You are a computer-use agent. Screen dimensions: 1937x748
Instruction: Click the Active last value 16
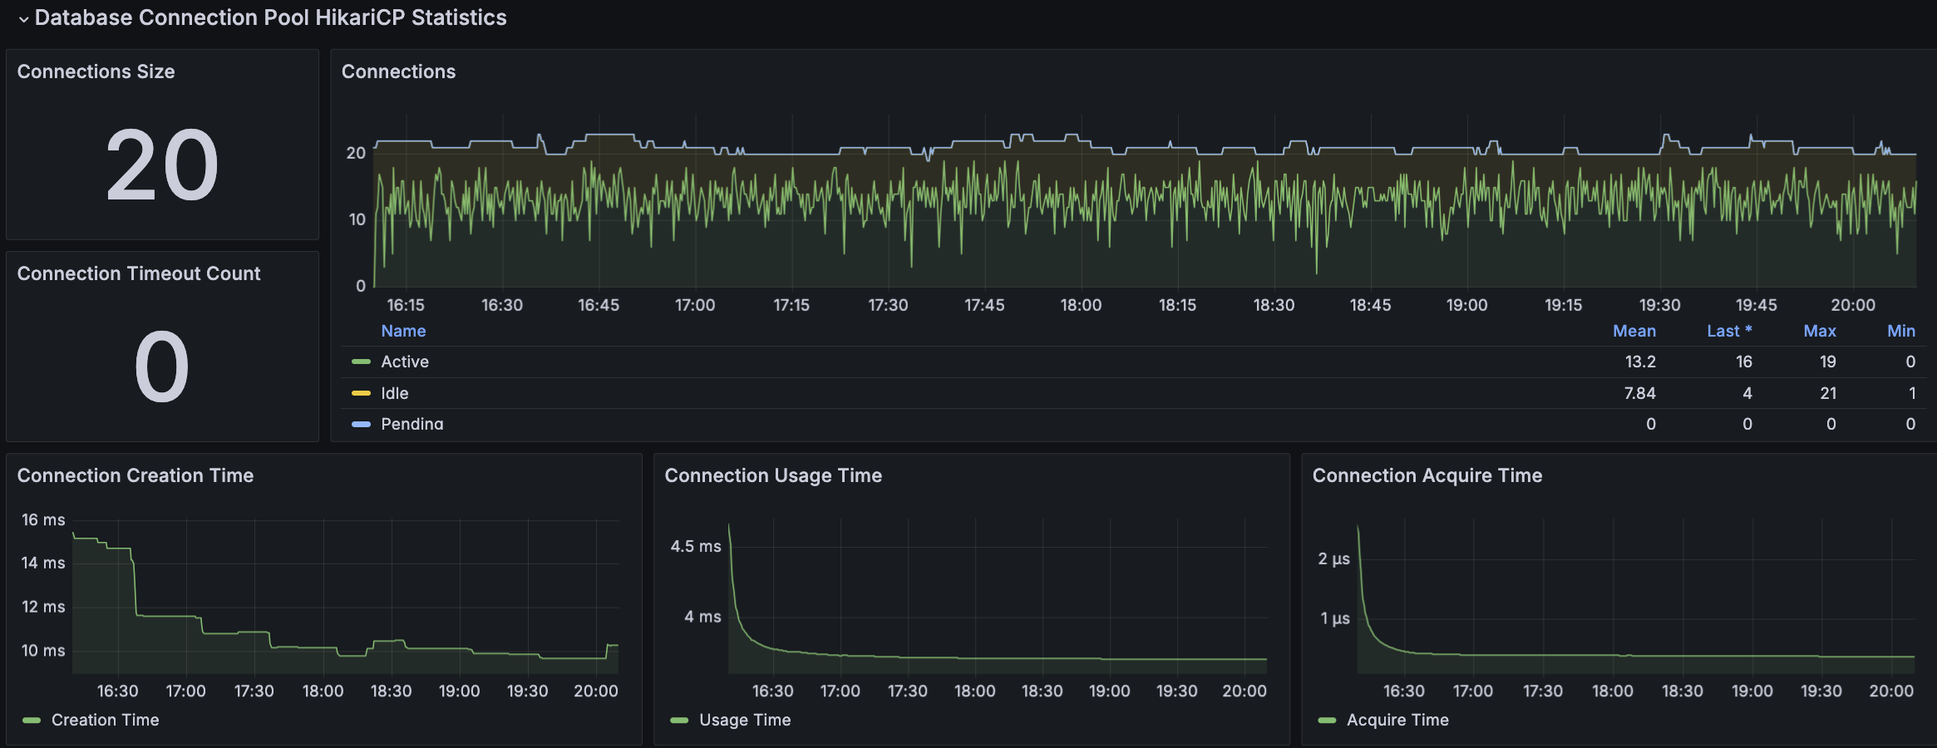tap(1744, 362)
